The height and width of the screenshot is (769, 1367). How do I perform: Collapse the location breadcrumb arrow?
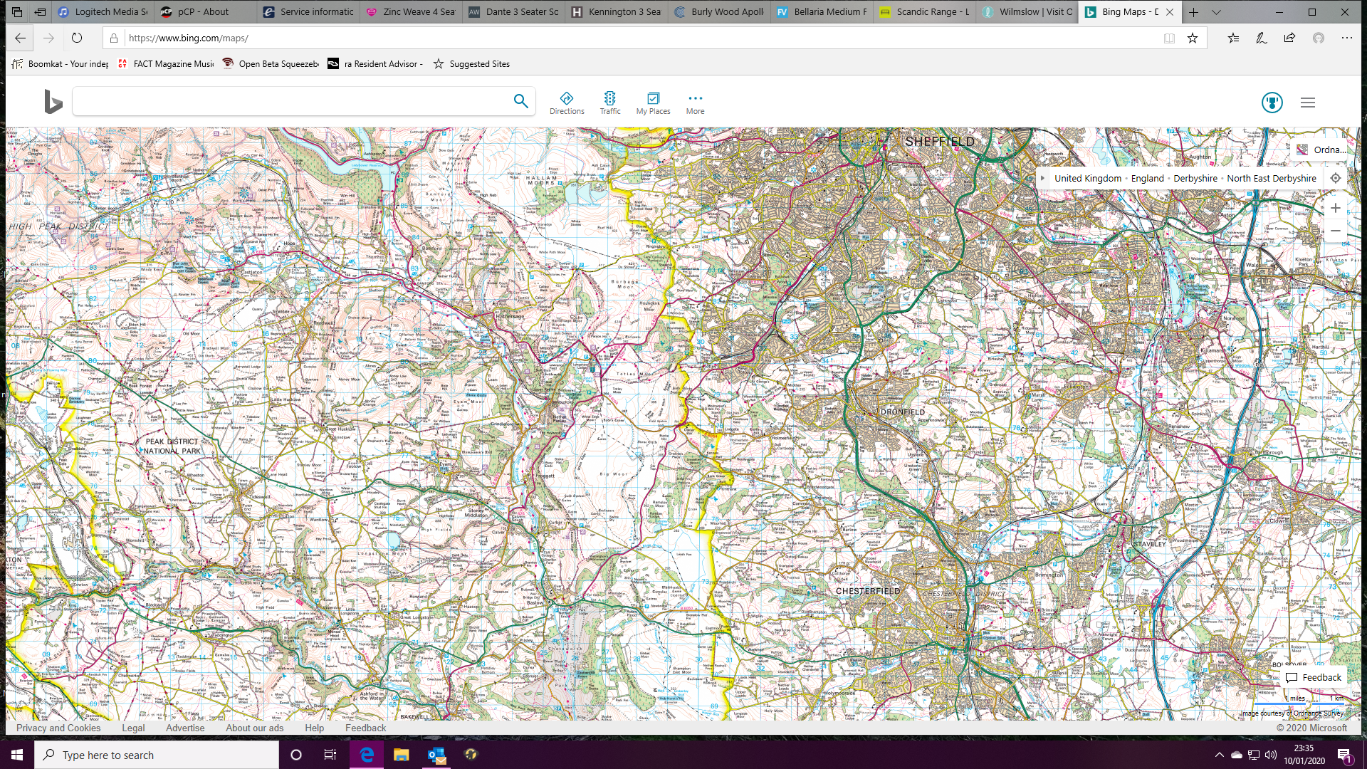pyautogui.click(x=1042, y=179)
